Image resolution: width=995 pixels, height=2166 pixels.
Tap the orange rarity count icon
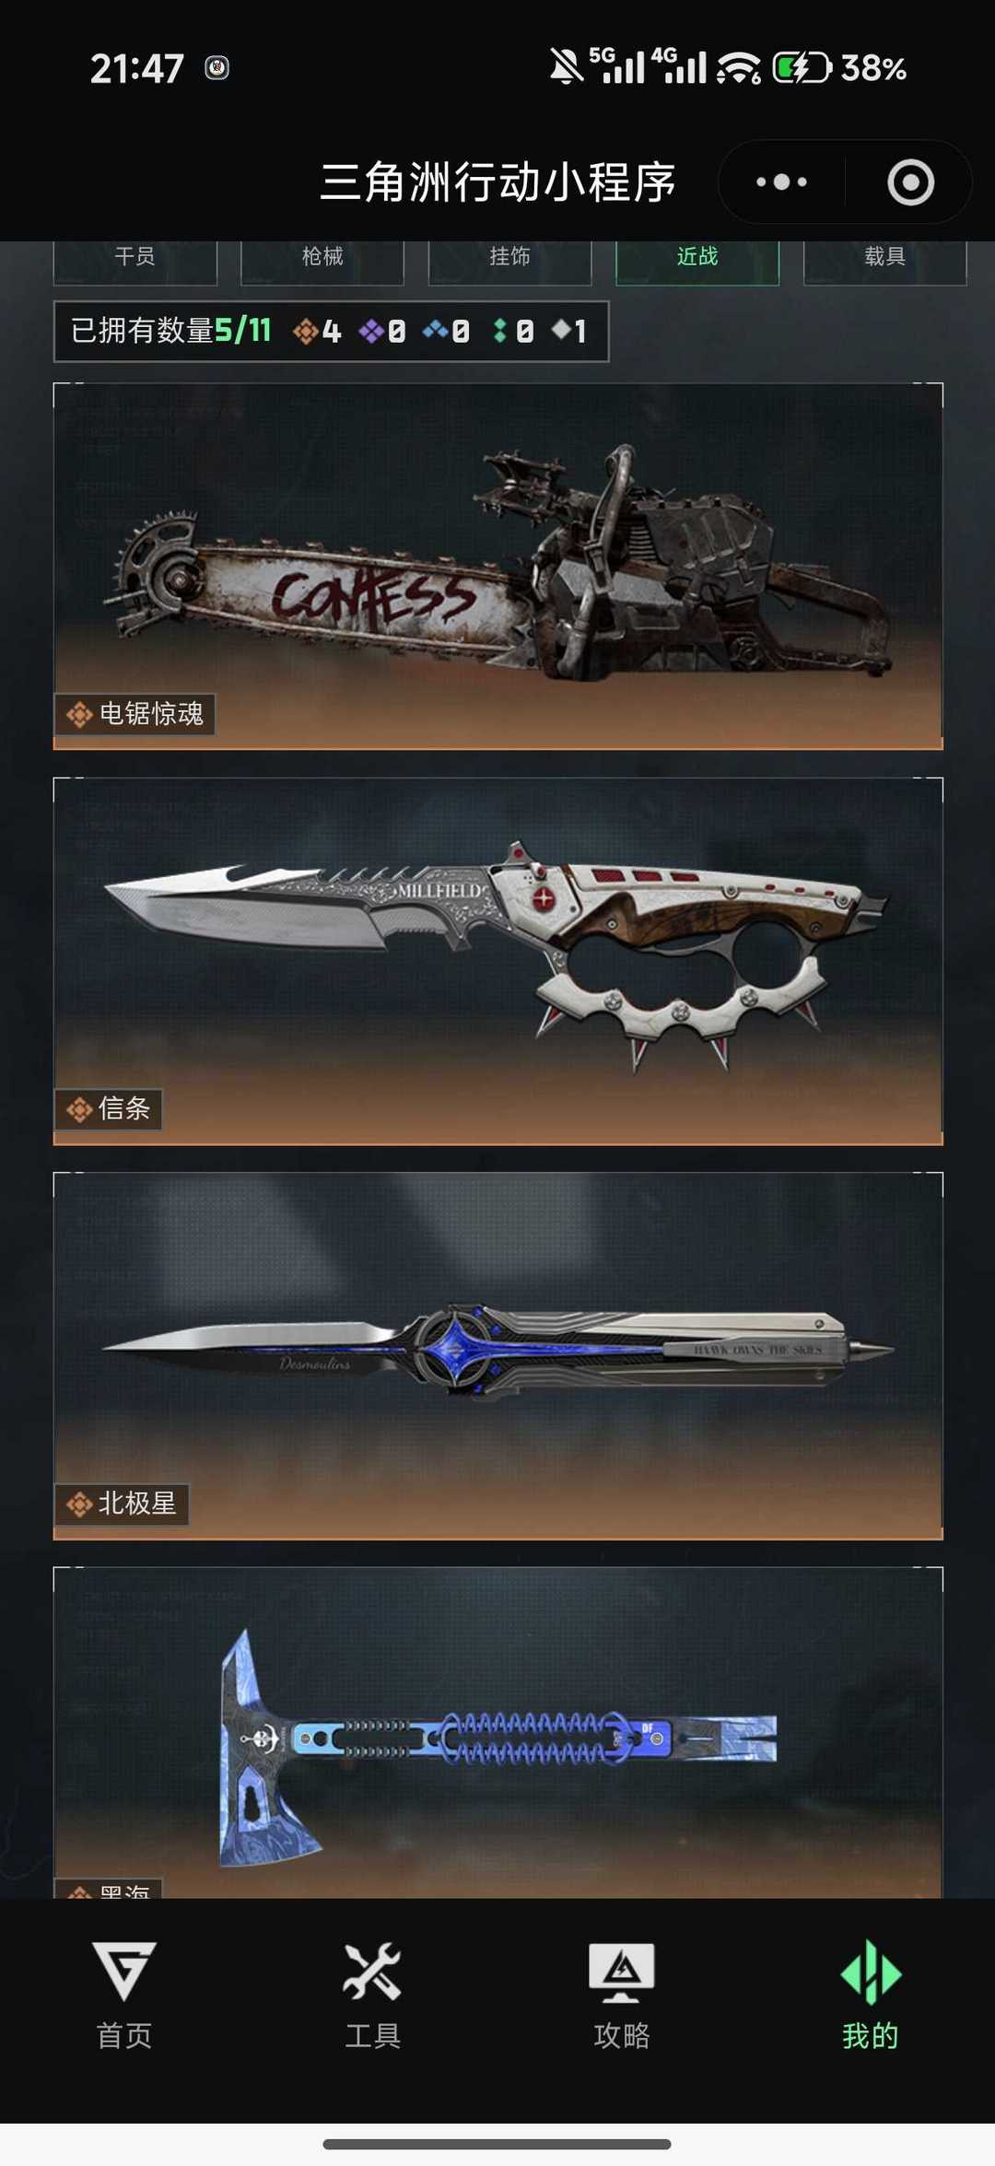[x=305, y=331]
